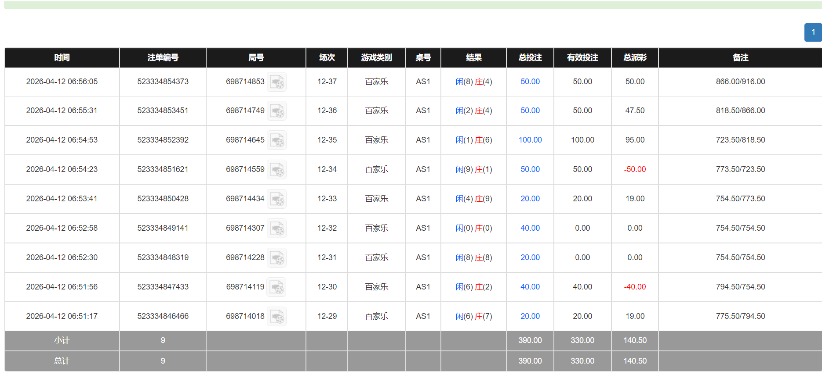
Task: Click replay icon beside round 698714645
Action: point(277,140)
